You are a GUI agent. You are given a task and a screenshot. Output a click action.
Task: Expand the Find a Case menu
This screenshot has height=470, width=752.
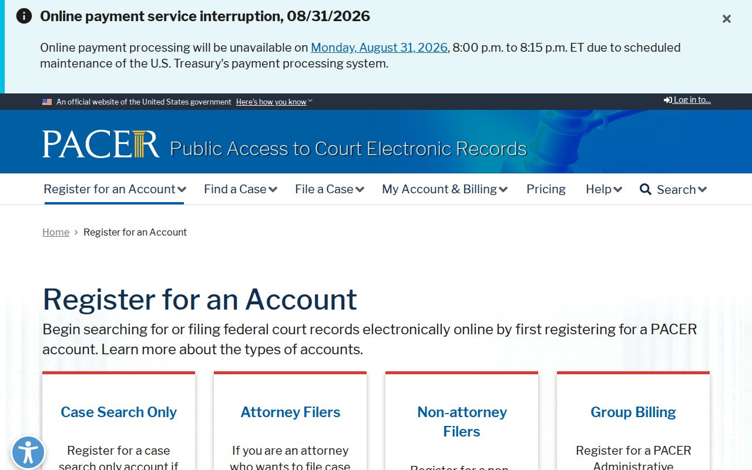tap(240, 189)
